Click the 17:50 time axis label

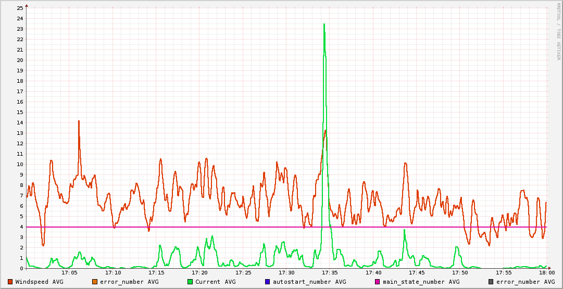(460, 272)
